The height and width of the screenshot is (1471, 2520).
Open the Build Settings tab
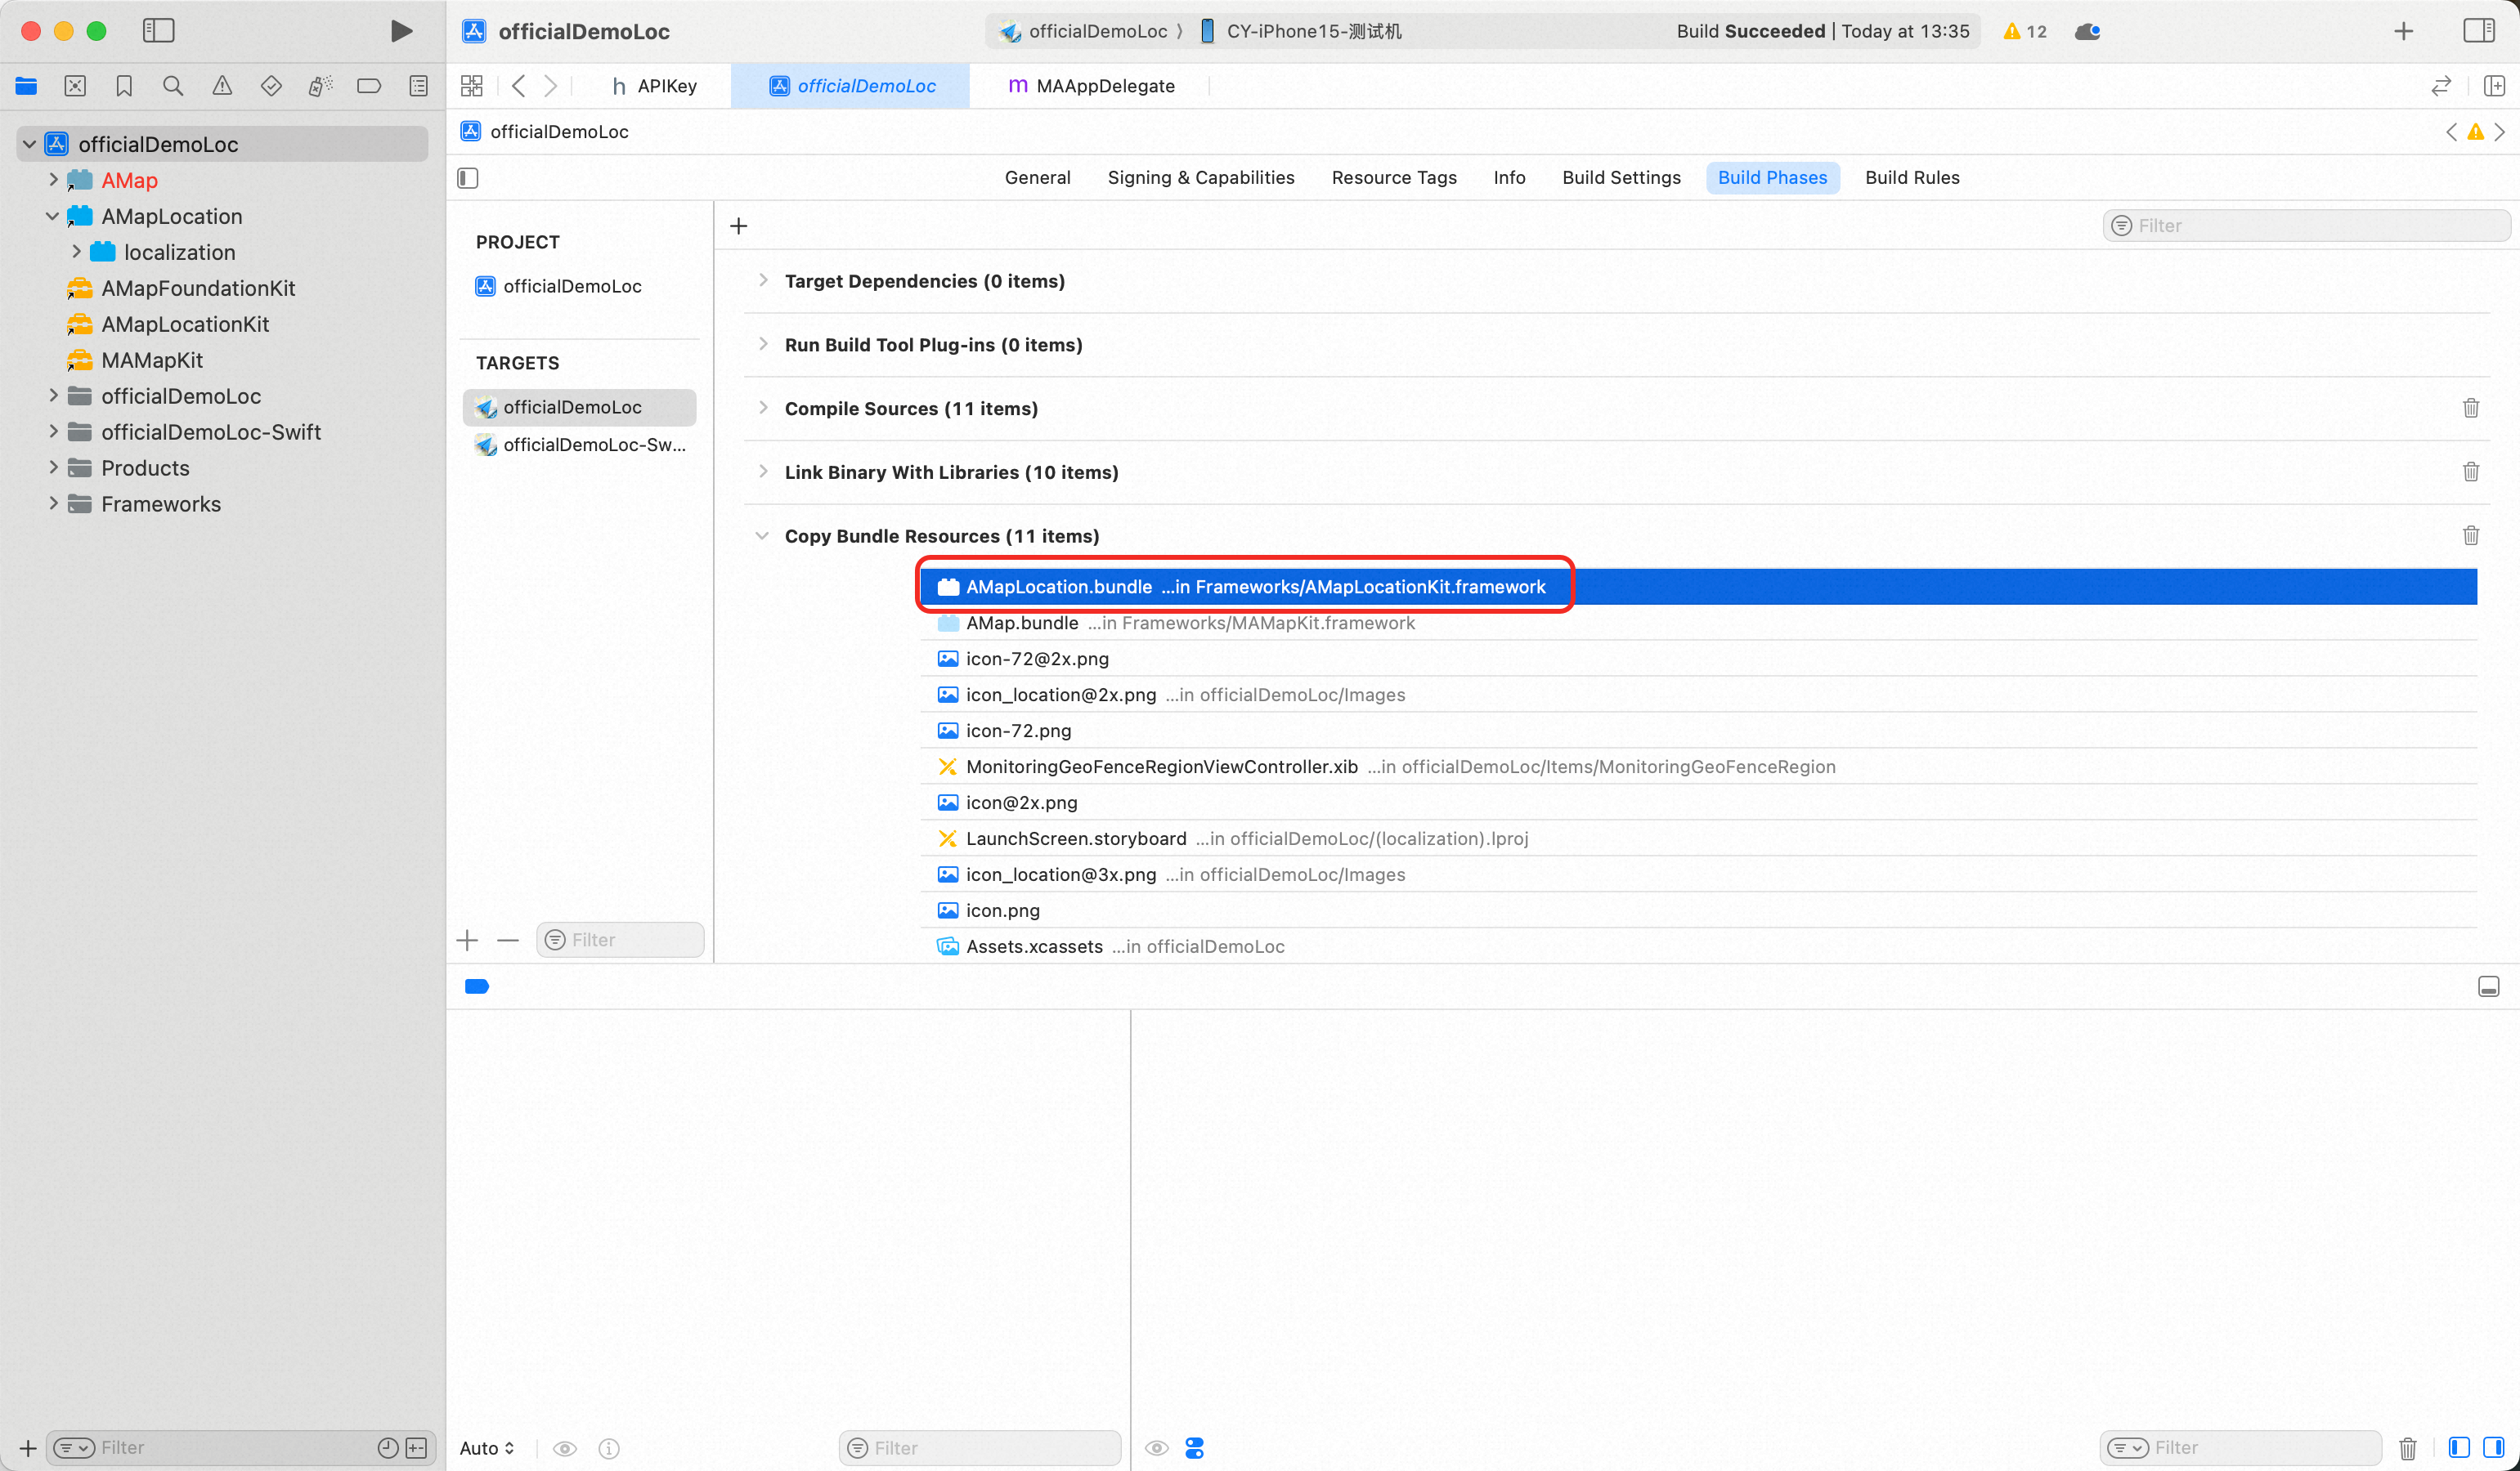tap(1621, 178)
